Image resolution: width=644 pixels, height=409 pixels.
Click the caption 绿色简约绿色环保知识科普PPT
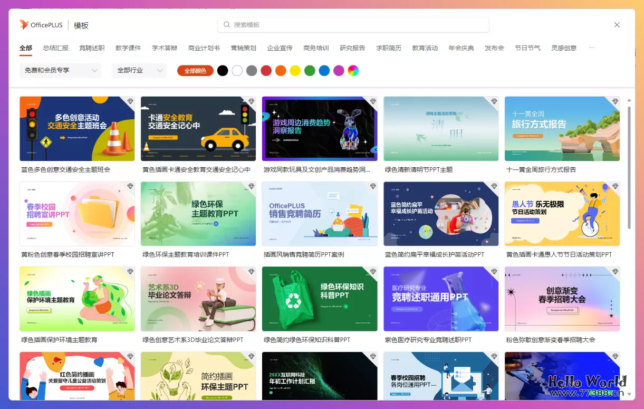click(307, 340)
